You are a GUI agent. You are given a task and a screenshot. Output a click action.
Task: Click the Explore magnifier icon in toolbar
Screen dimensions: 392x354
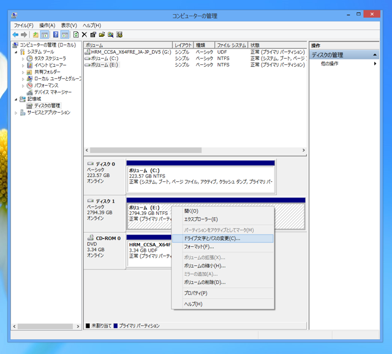click(110, 35)
